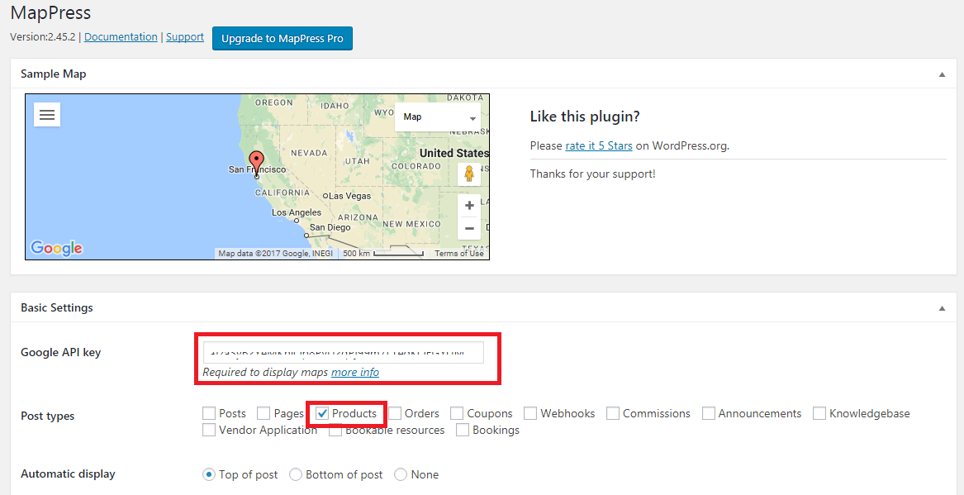The width and height of the screenshot is (964, 495).
Task: Click the Los Angeles label on map
Action: (297, 212)
